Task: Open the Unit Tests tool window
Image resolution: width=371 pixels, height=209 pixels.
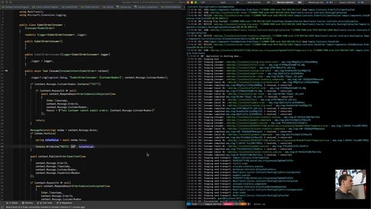Action: (45, 203)
